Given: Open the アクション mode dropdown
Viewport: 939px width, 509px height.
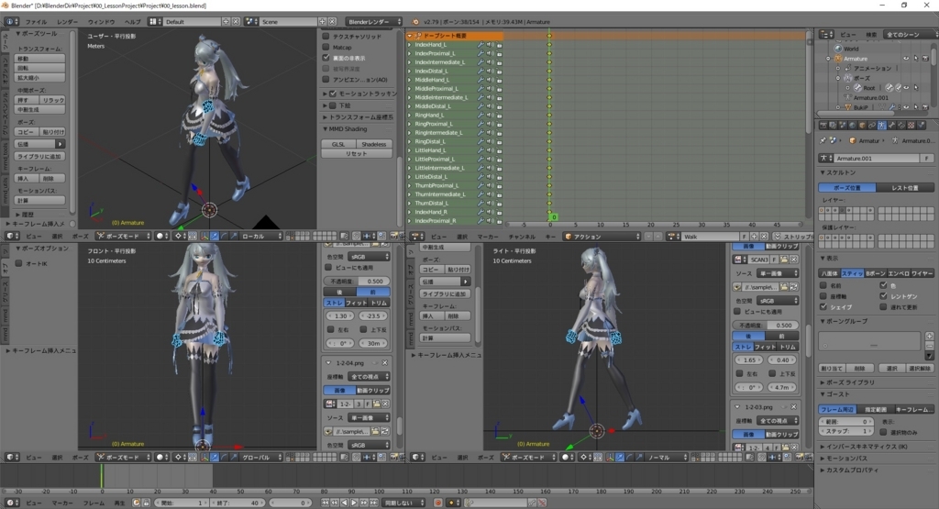Looking at the screenshot, I should pos(602,237).
